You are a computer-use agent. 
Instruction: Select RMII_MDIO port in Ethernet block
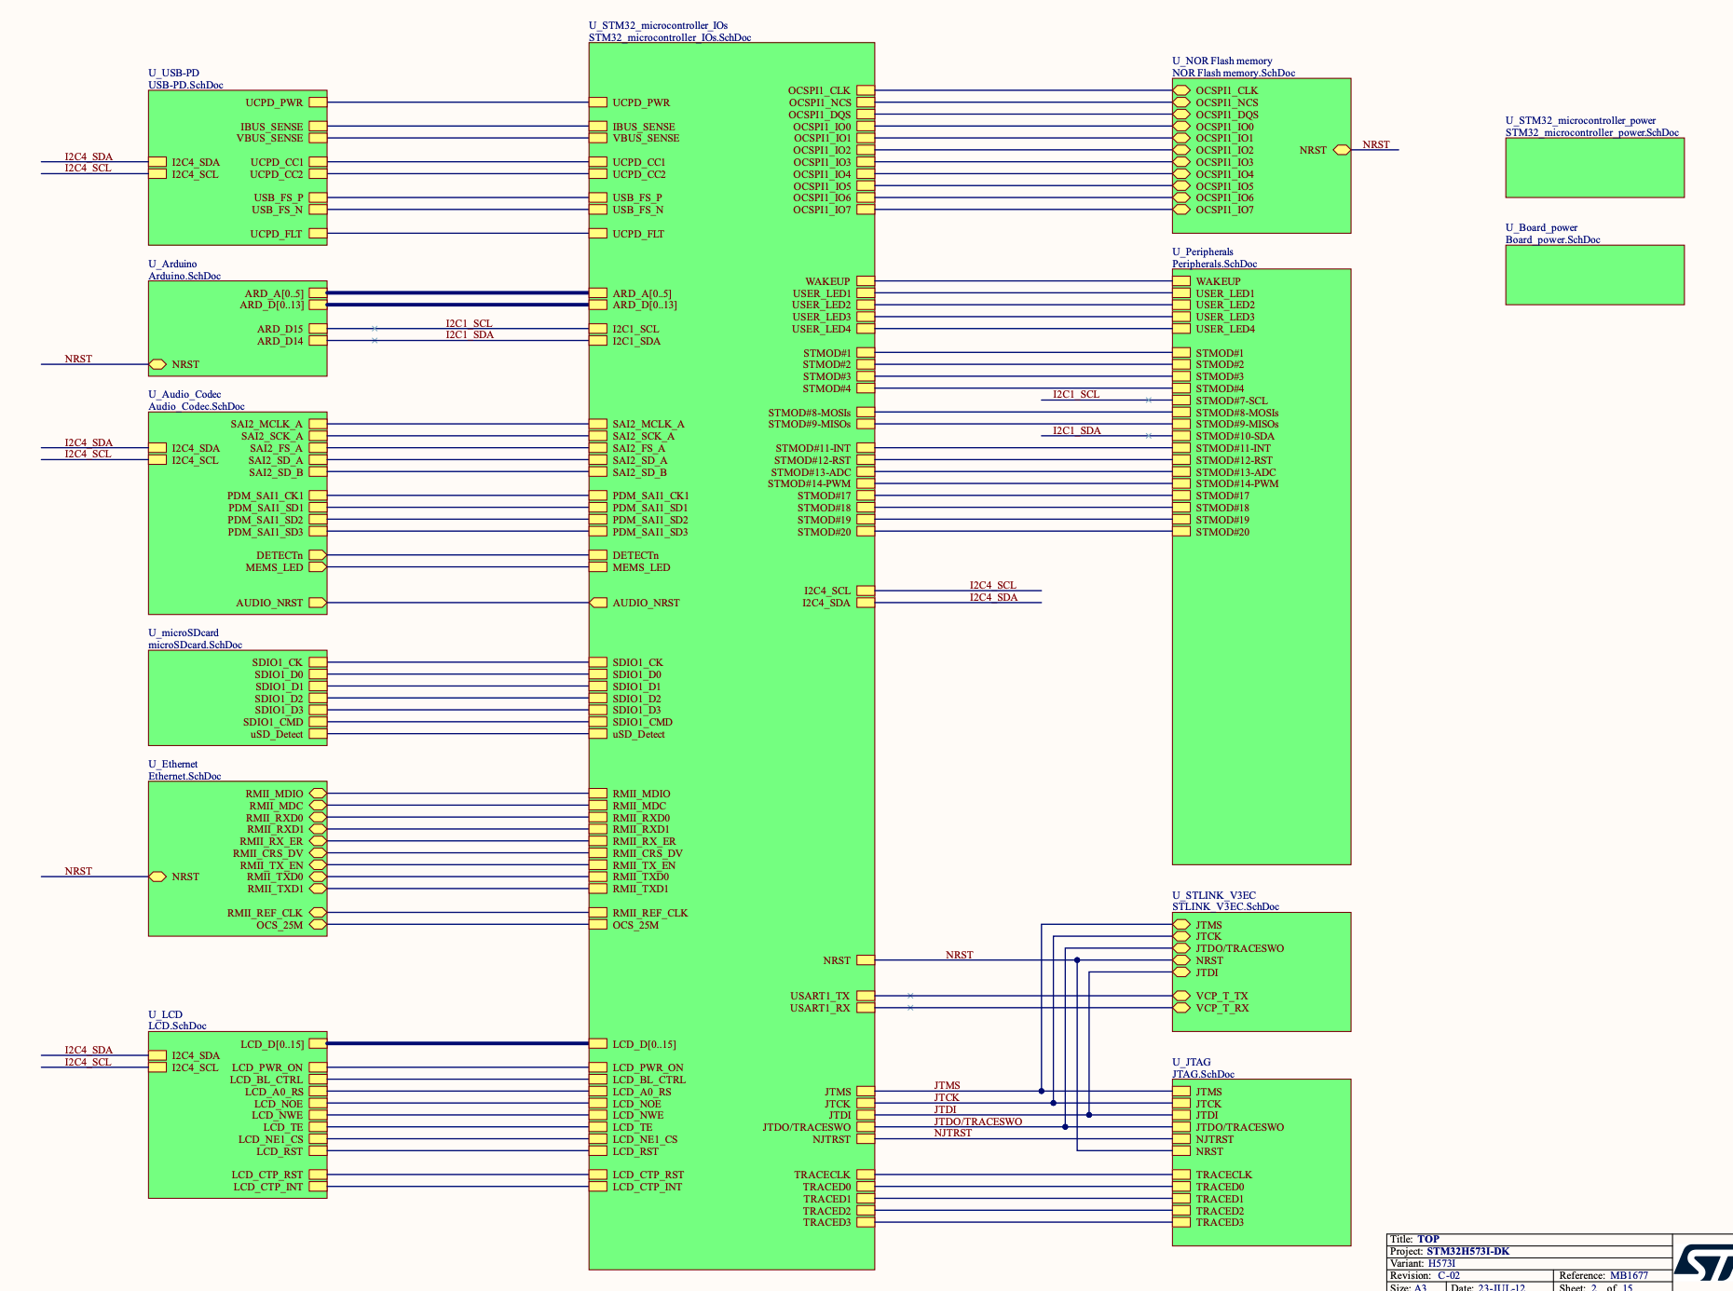pos(318,794)
